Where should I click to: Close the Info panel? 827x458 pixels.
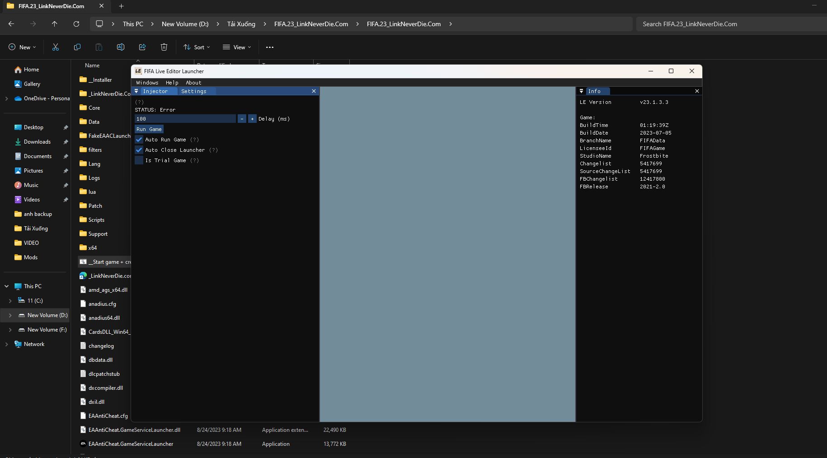click(697, 91)
